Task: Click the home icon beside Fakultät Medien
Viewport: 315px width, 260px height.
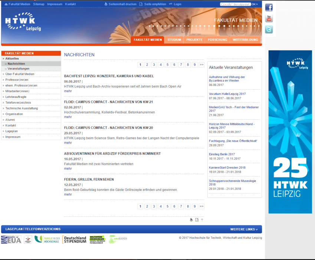Action: (6, 4)
